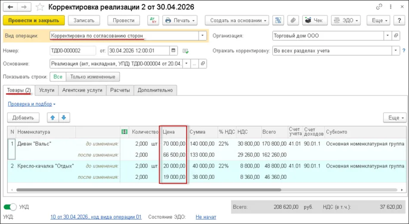This screenshot has width=409, height=224.
Task: Click the green-check icon beside date field
Action: [186, 51]
